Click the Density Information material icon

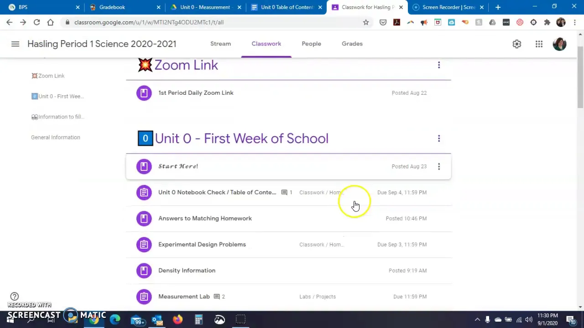coord(144,271)
